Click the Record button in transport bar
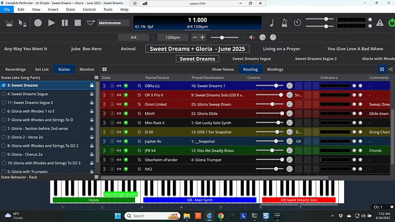The height and width of the screenshot is (222, 395). click(x=38, y=23)
